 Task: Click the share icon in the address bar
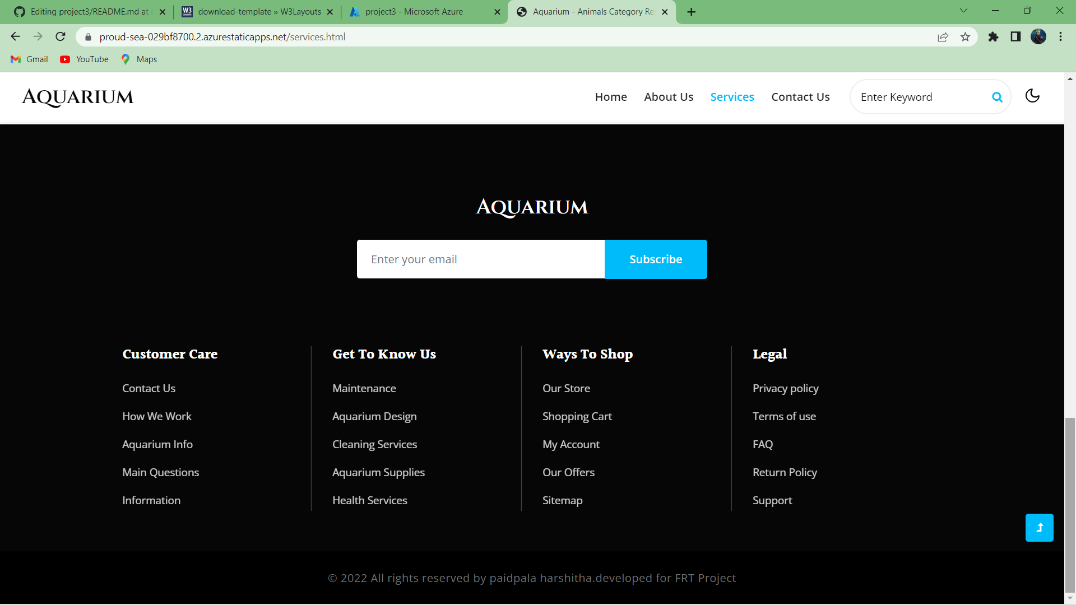tap(943, 36)
